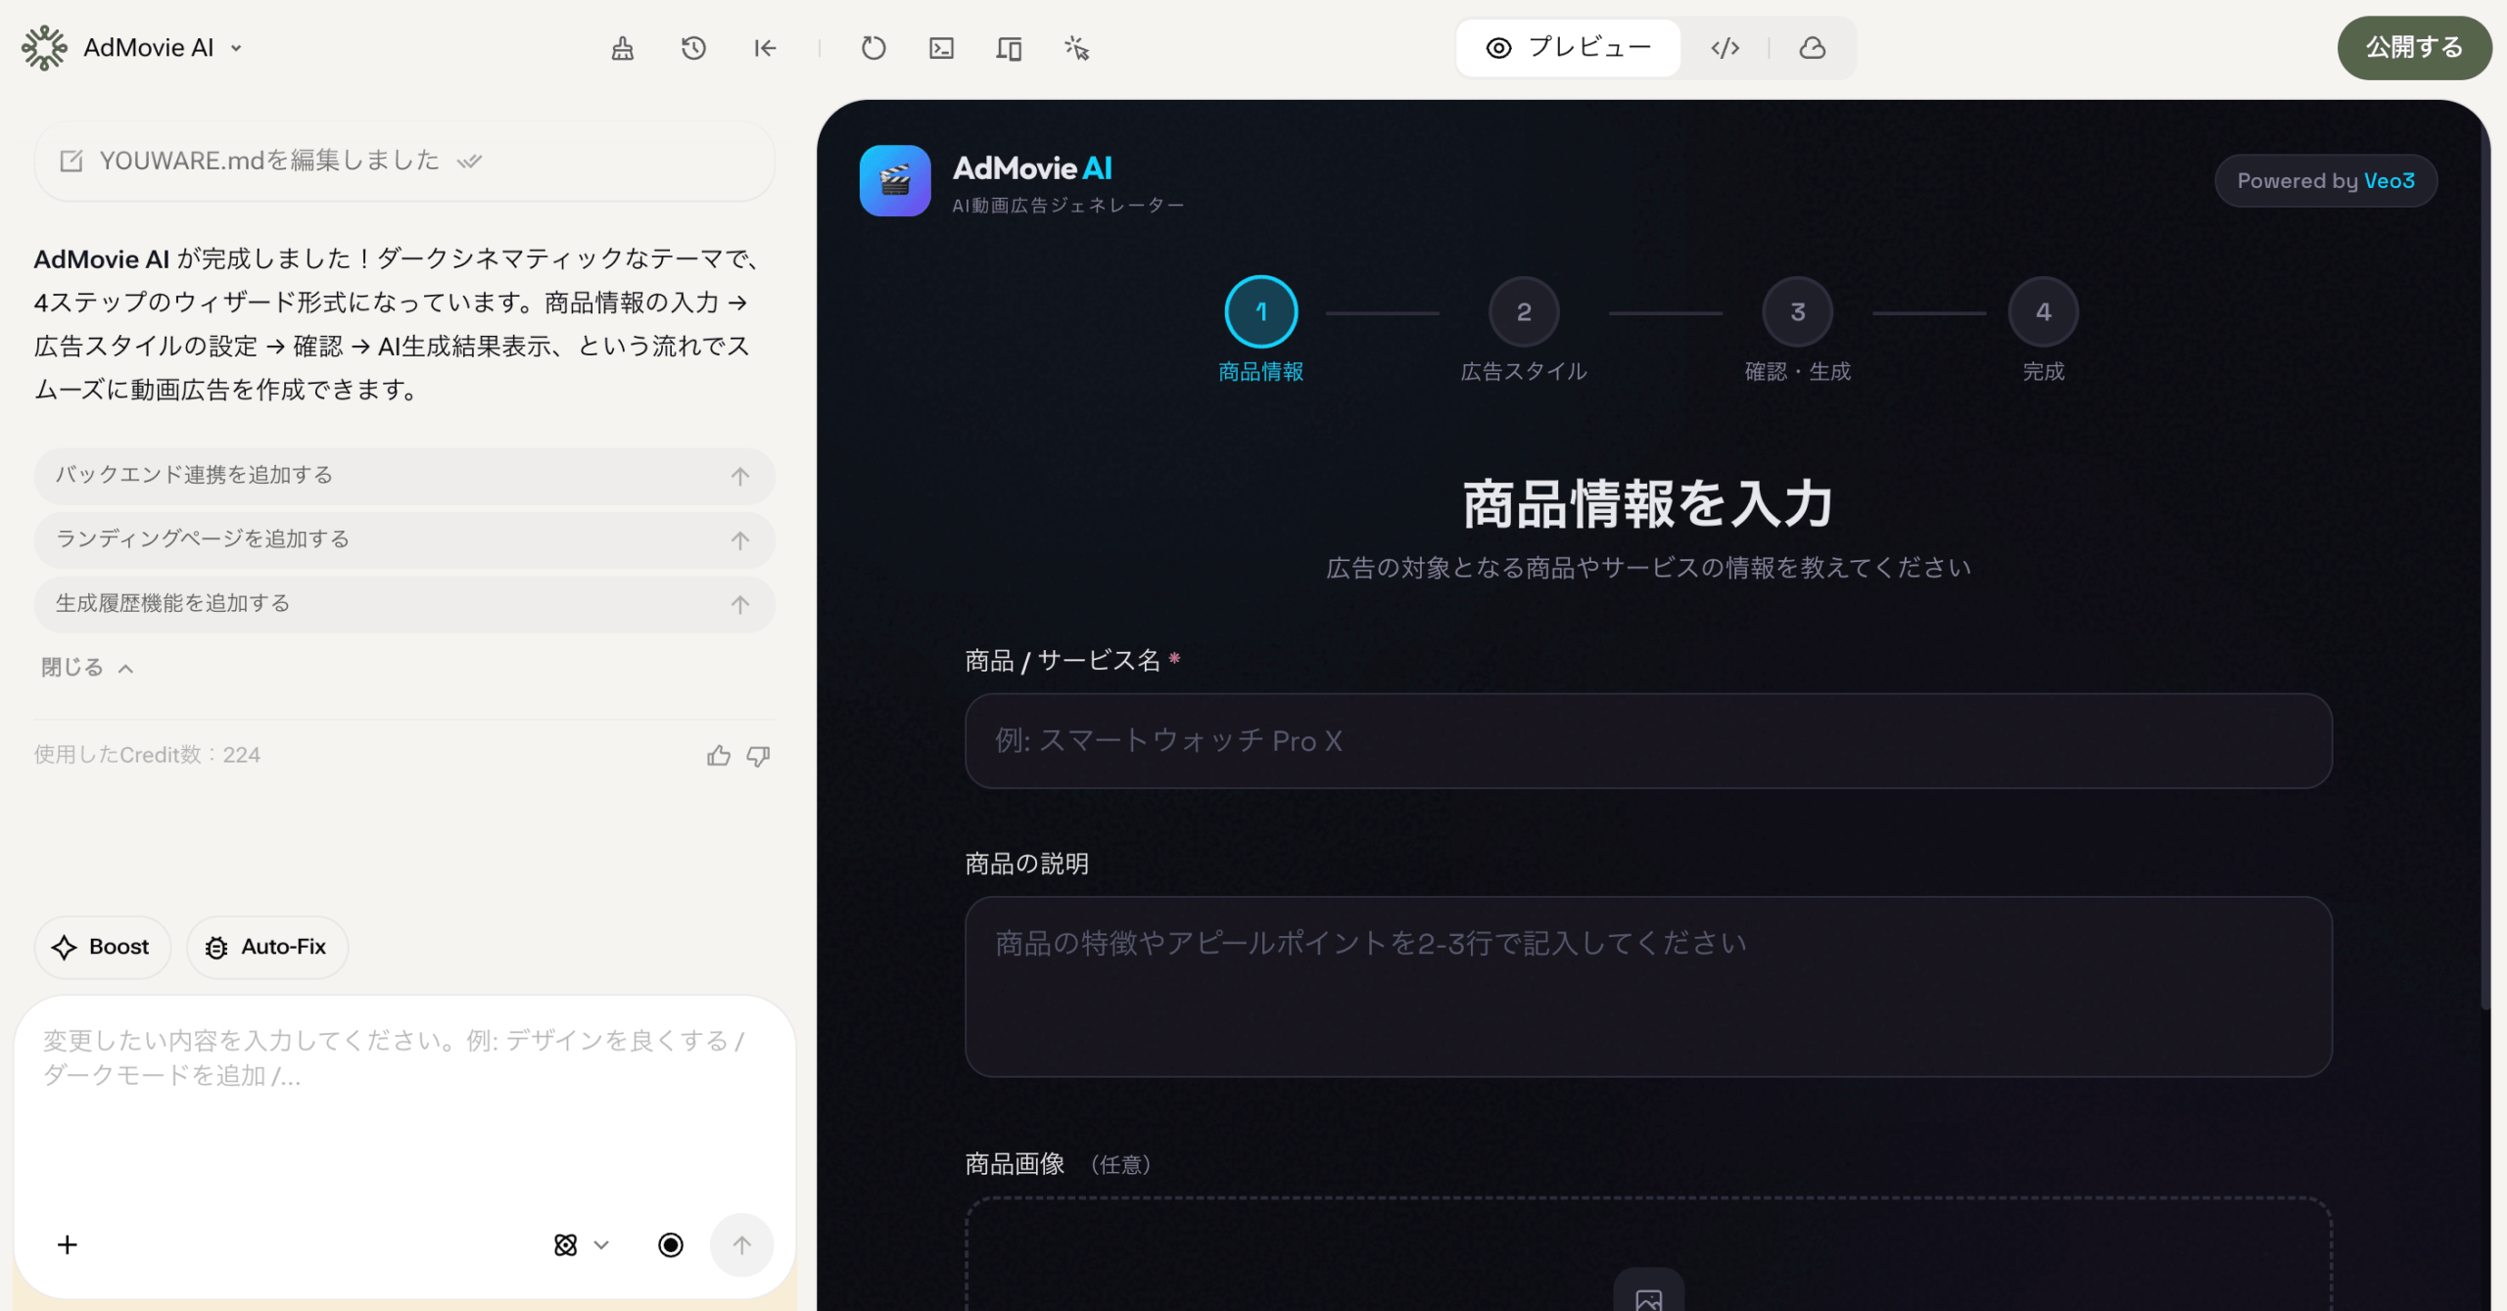Open the AdMovie AI project name dropdown

click(x=234, y=47)
